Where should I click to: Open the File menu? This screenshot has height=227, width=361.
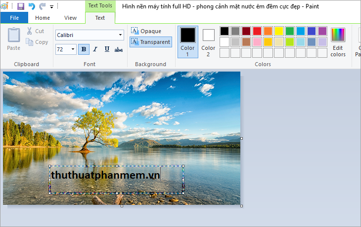pos(14,18)
